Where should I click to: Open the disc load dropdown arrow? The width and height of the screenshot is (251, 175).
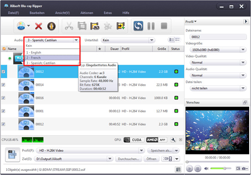click(x=28, y=26)
